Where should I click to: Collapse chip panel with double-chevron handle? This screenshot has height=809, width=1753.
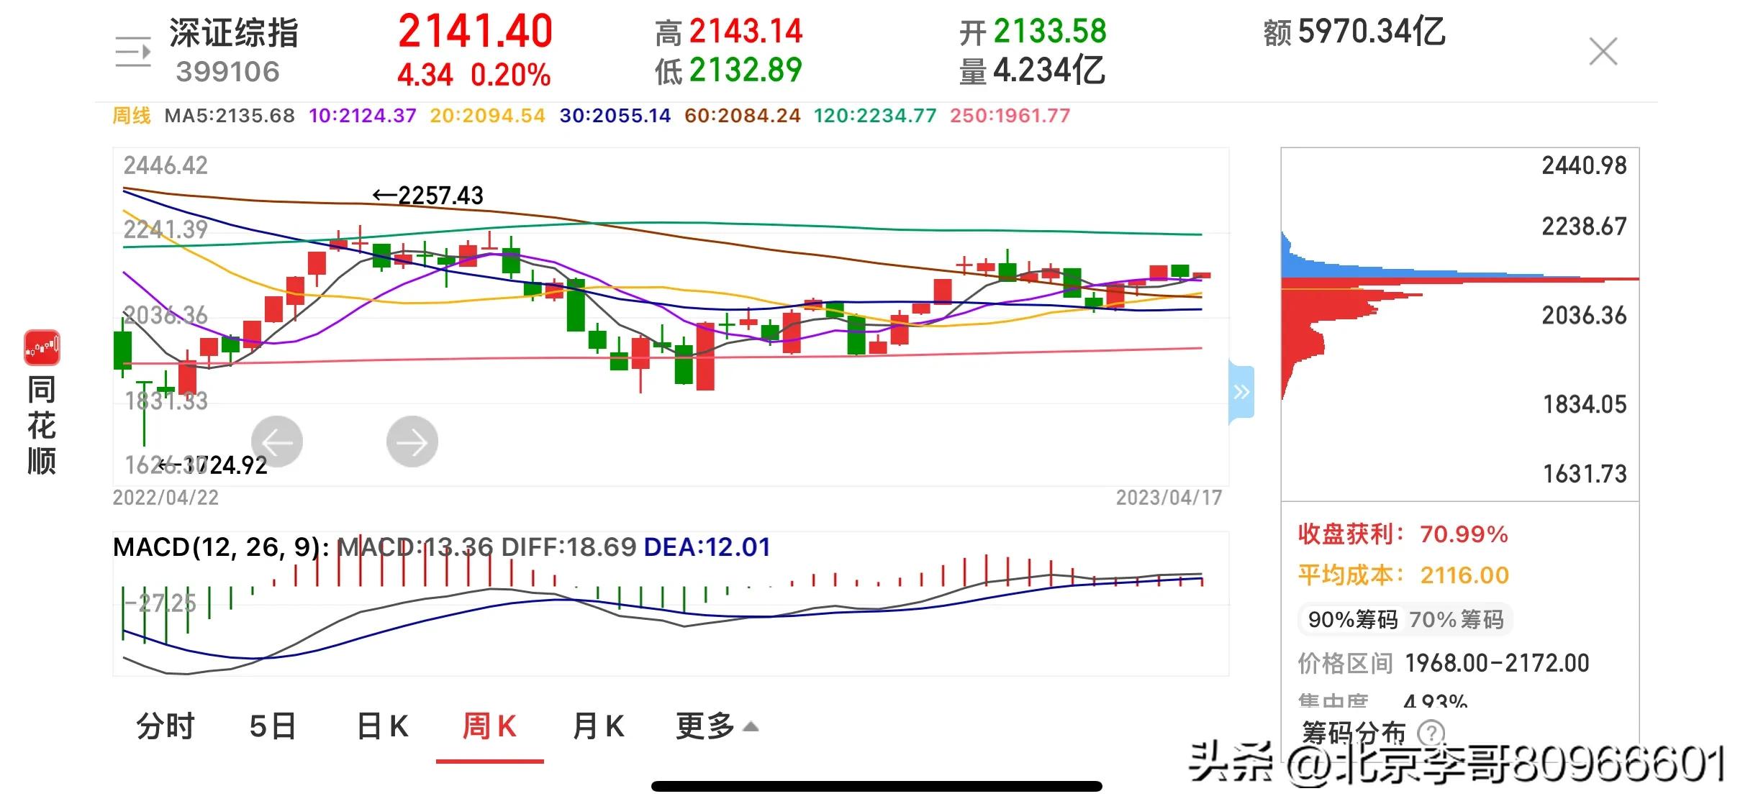click(1241, 392)
